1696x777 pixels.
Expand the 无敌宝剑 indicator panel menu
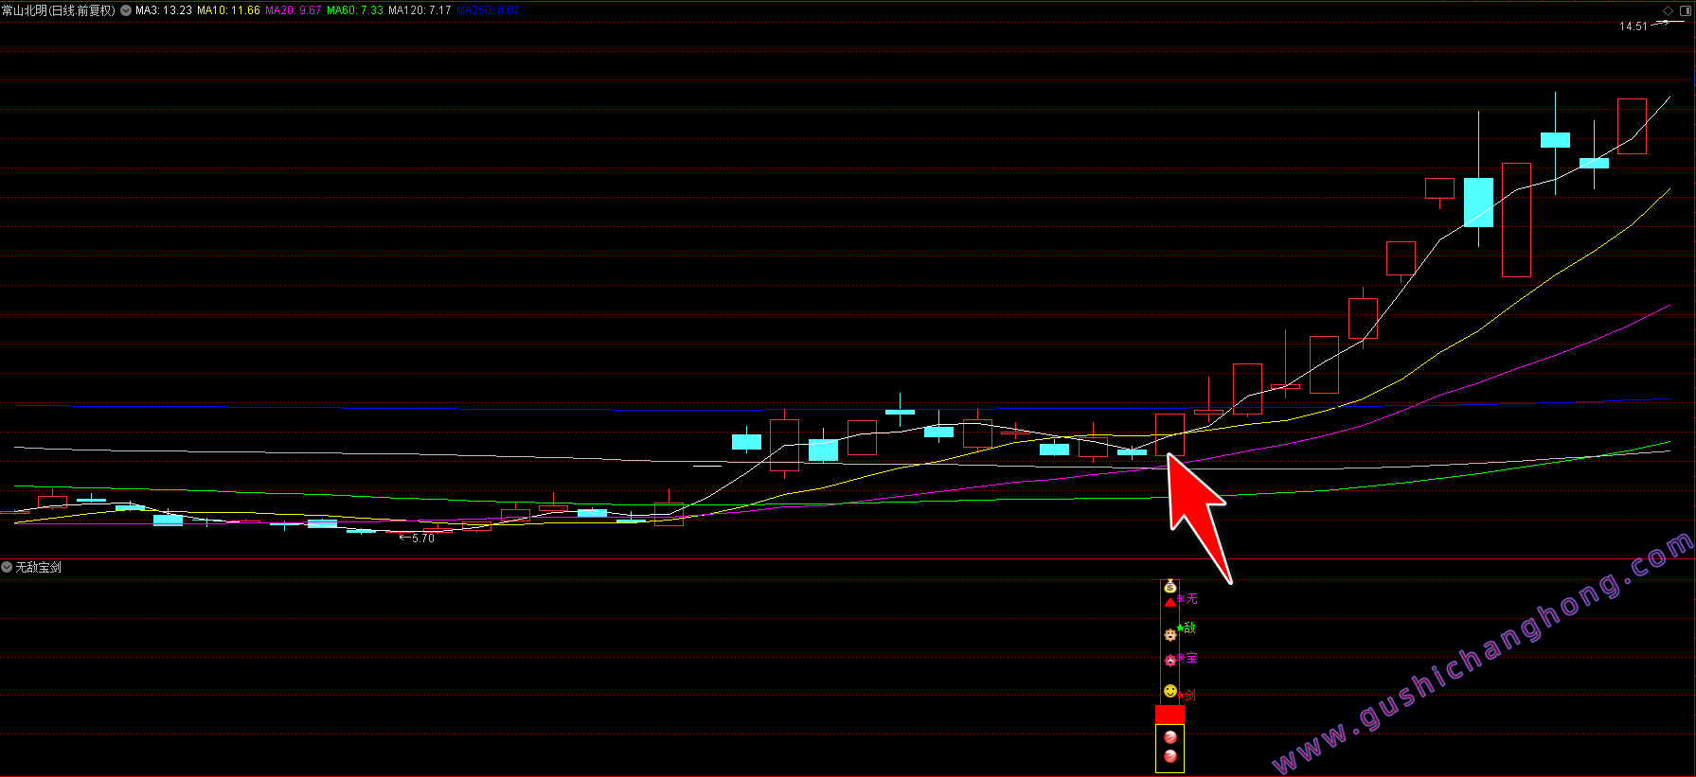click(x=7, y=567)
